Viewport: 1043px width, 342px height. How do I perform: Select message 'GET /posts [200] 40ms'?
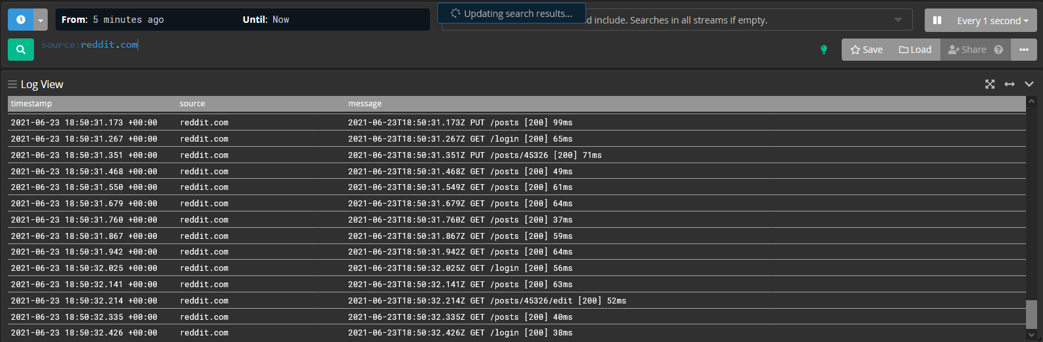pos(460,317)
